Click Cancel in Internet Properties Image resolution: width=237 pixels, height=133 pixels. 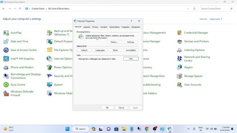tap(121, 108)
